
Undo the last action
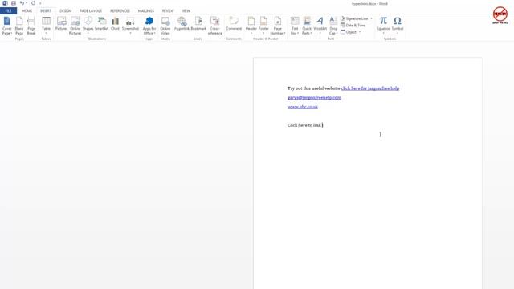click(22, 3)
